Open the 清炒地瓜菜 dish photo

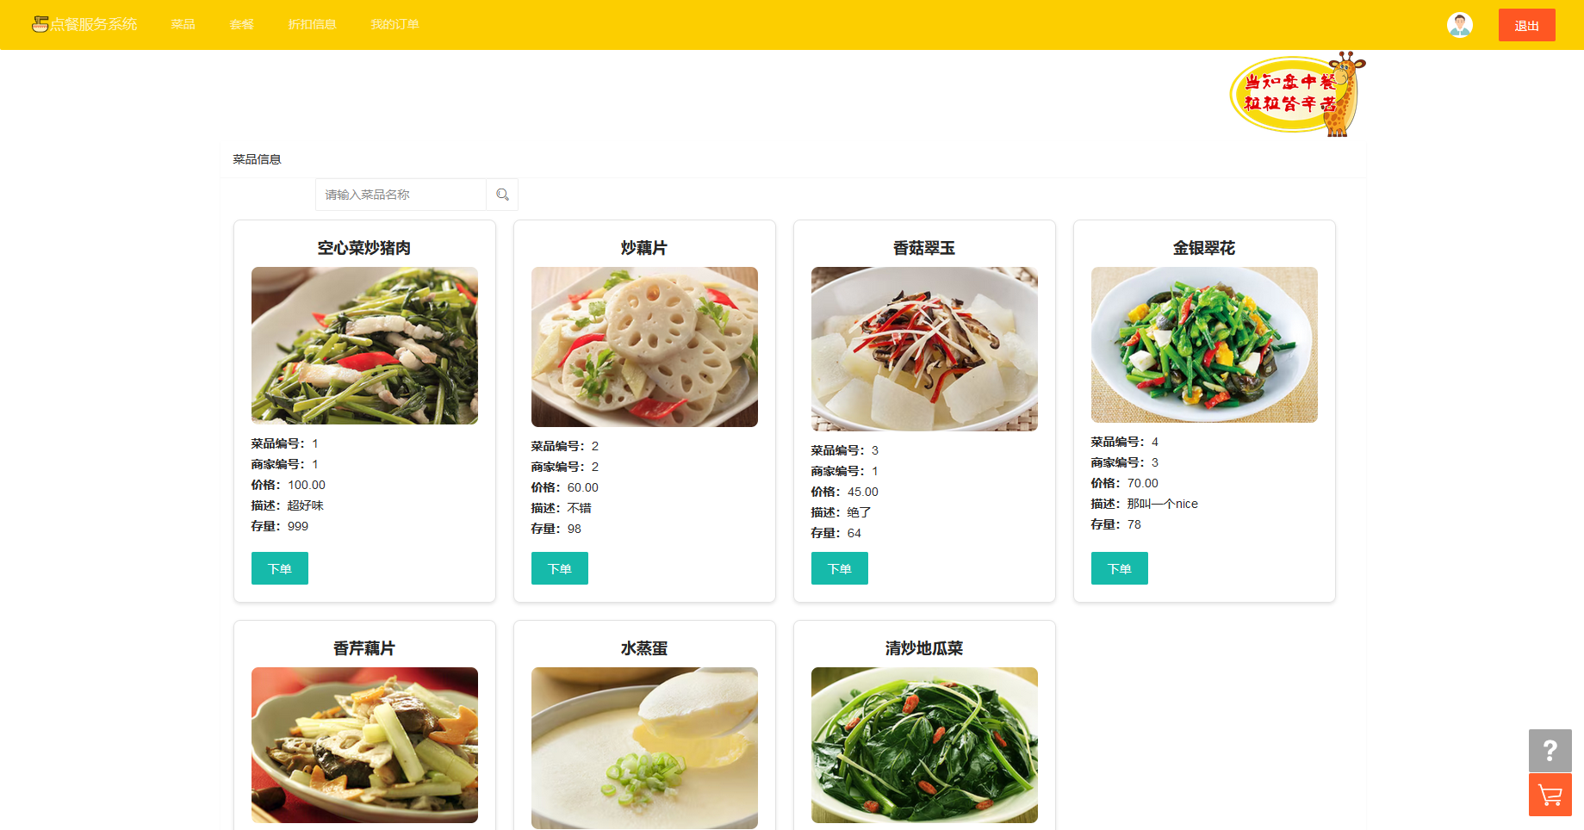(x=924, y=745)
